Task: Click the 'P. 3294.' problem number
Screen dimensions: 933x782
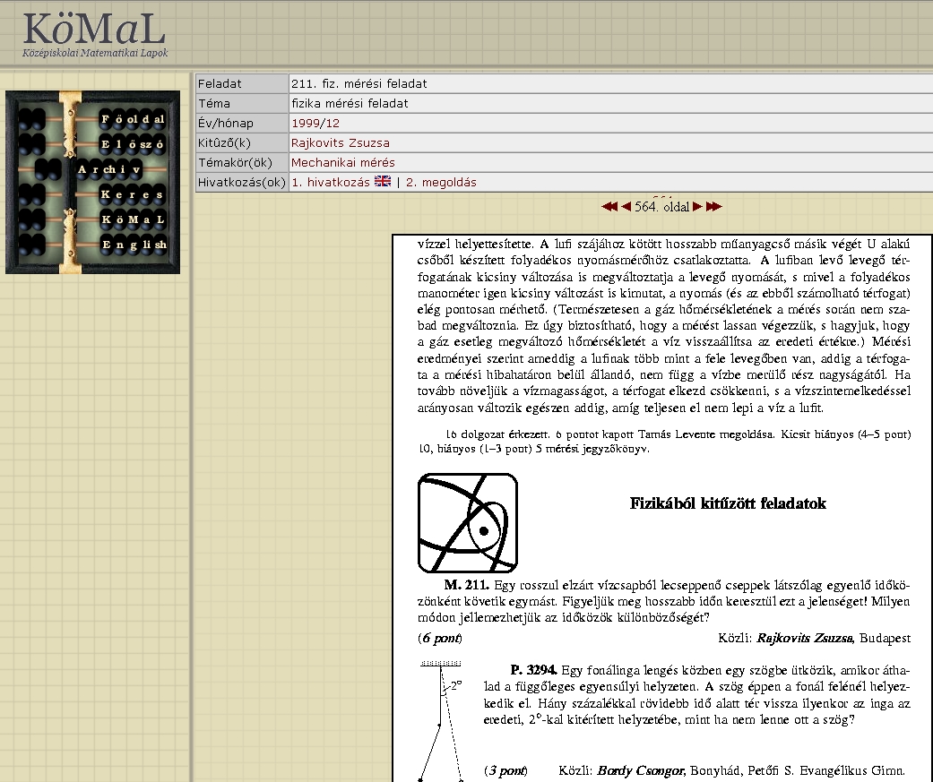Action: point(534,670)
